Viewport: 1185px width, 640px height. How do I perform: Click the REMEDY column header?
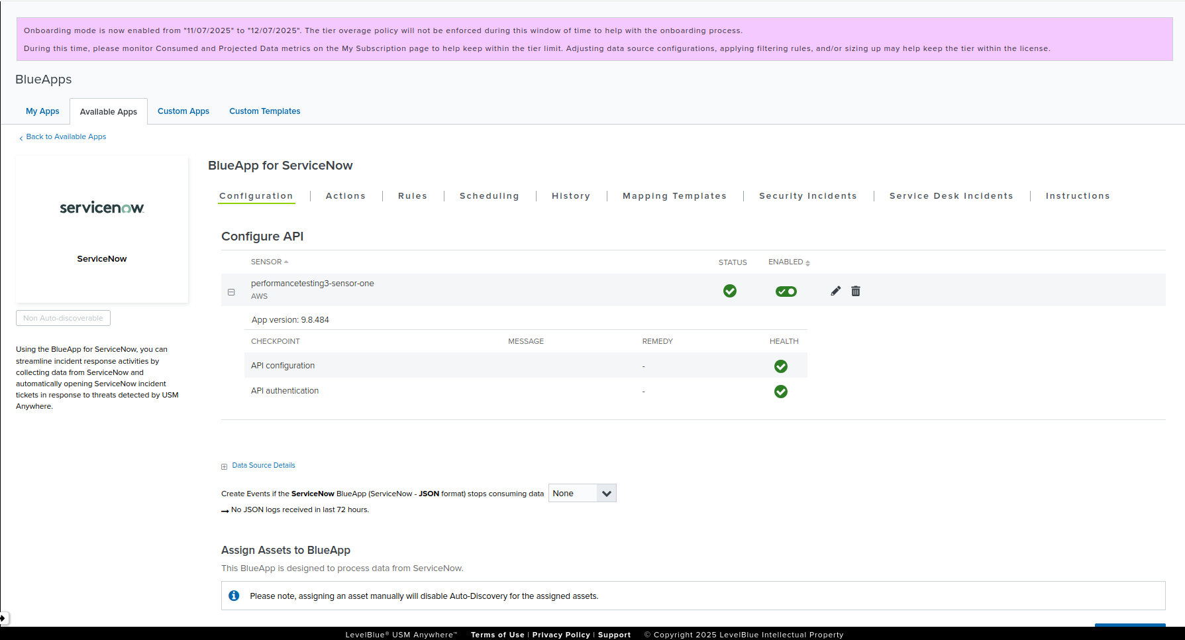click(657, 341)
